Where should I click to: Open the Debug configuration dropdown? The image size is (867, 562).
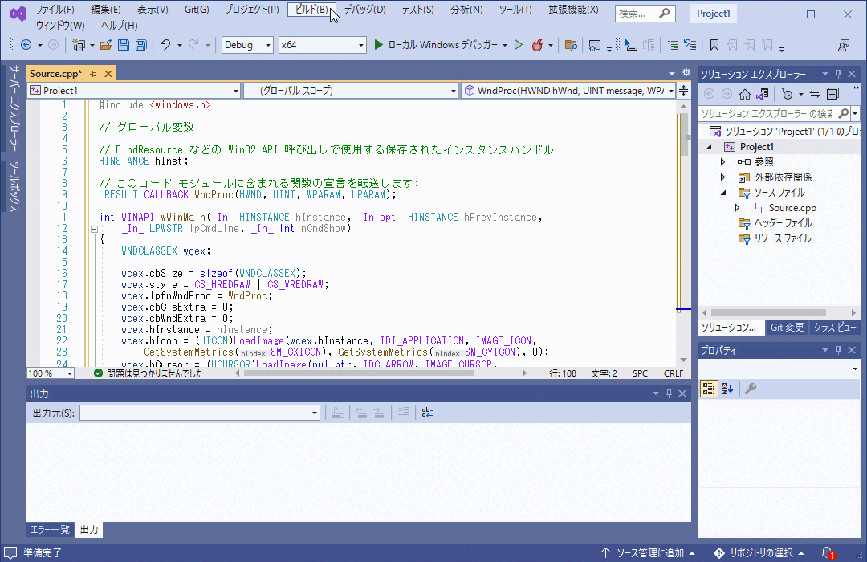(246, 45)
